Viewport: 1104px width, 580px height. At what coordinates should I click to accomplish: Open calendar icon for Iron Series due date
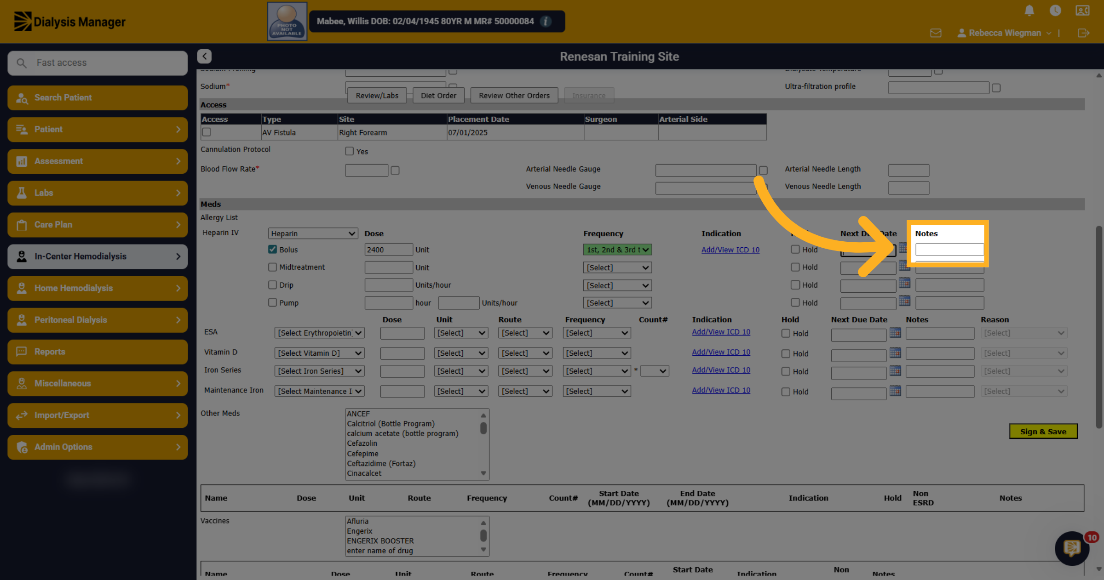[895, 370]
